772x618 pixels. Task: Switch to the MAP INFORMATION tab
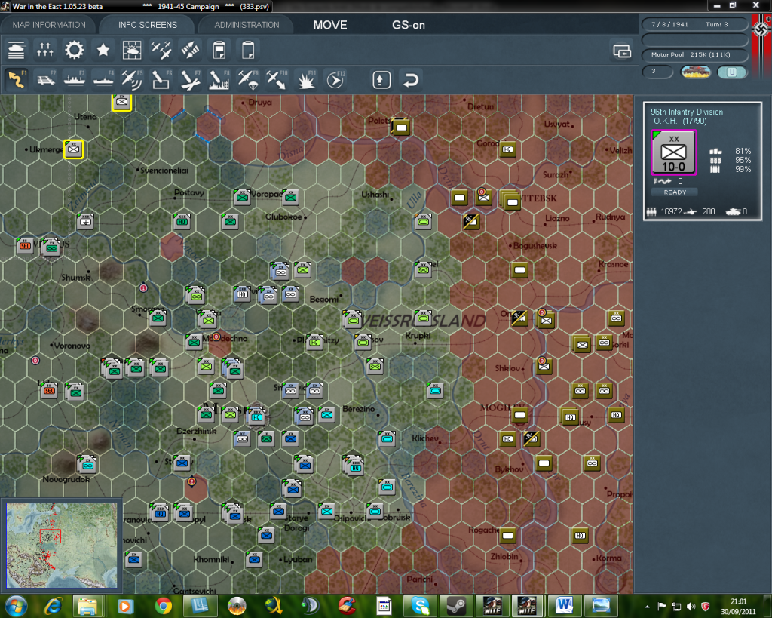coord(49,25)
